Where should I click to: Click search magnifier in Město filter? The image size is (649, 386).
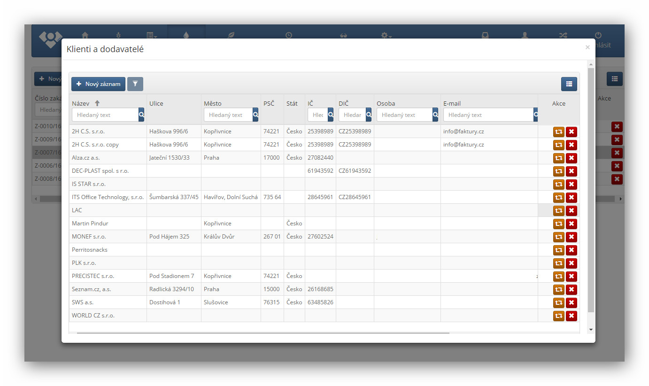(x=255, y=115)
